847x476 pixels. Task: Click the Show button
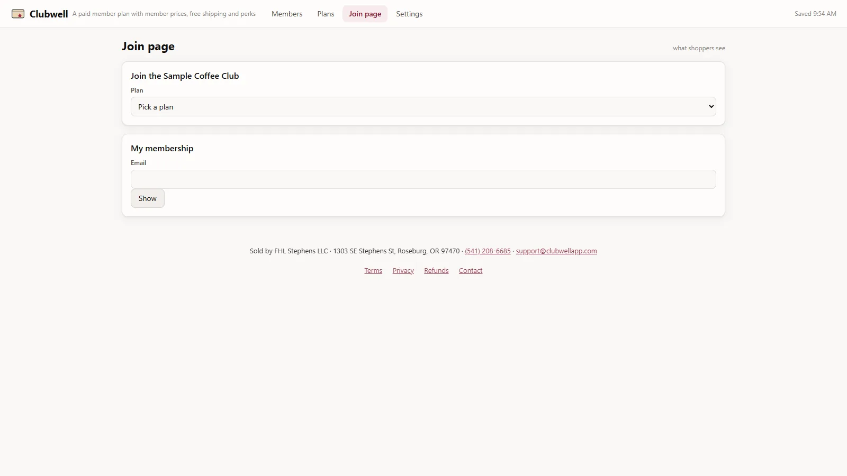click(148, 198)
